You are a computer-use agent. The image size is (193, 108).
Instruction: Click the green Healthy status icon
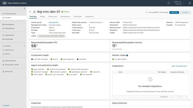[62, 12]
